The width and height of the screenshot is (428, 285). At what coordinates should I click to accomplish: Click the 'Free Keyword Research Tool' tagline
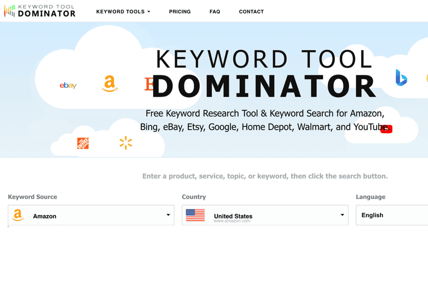265,120
